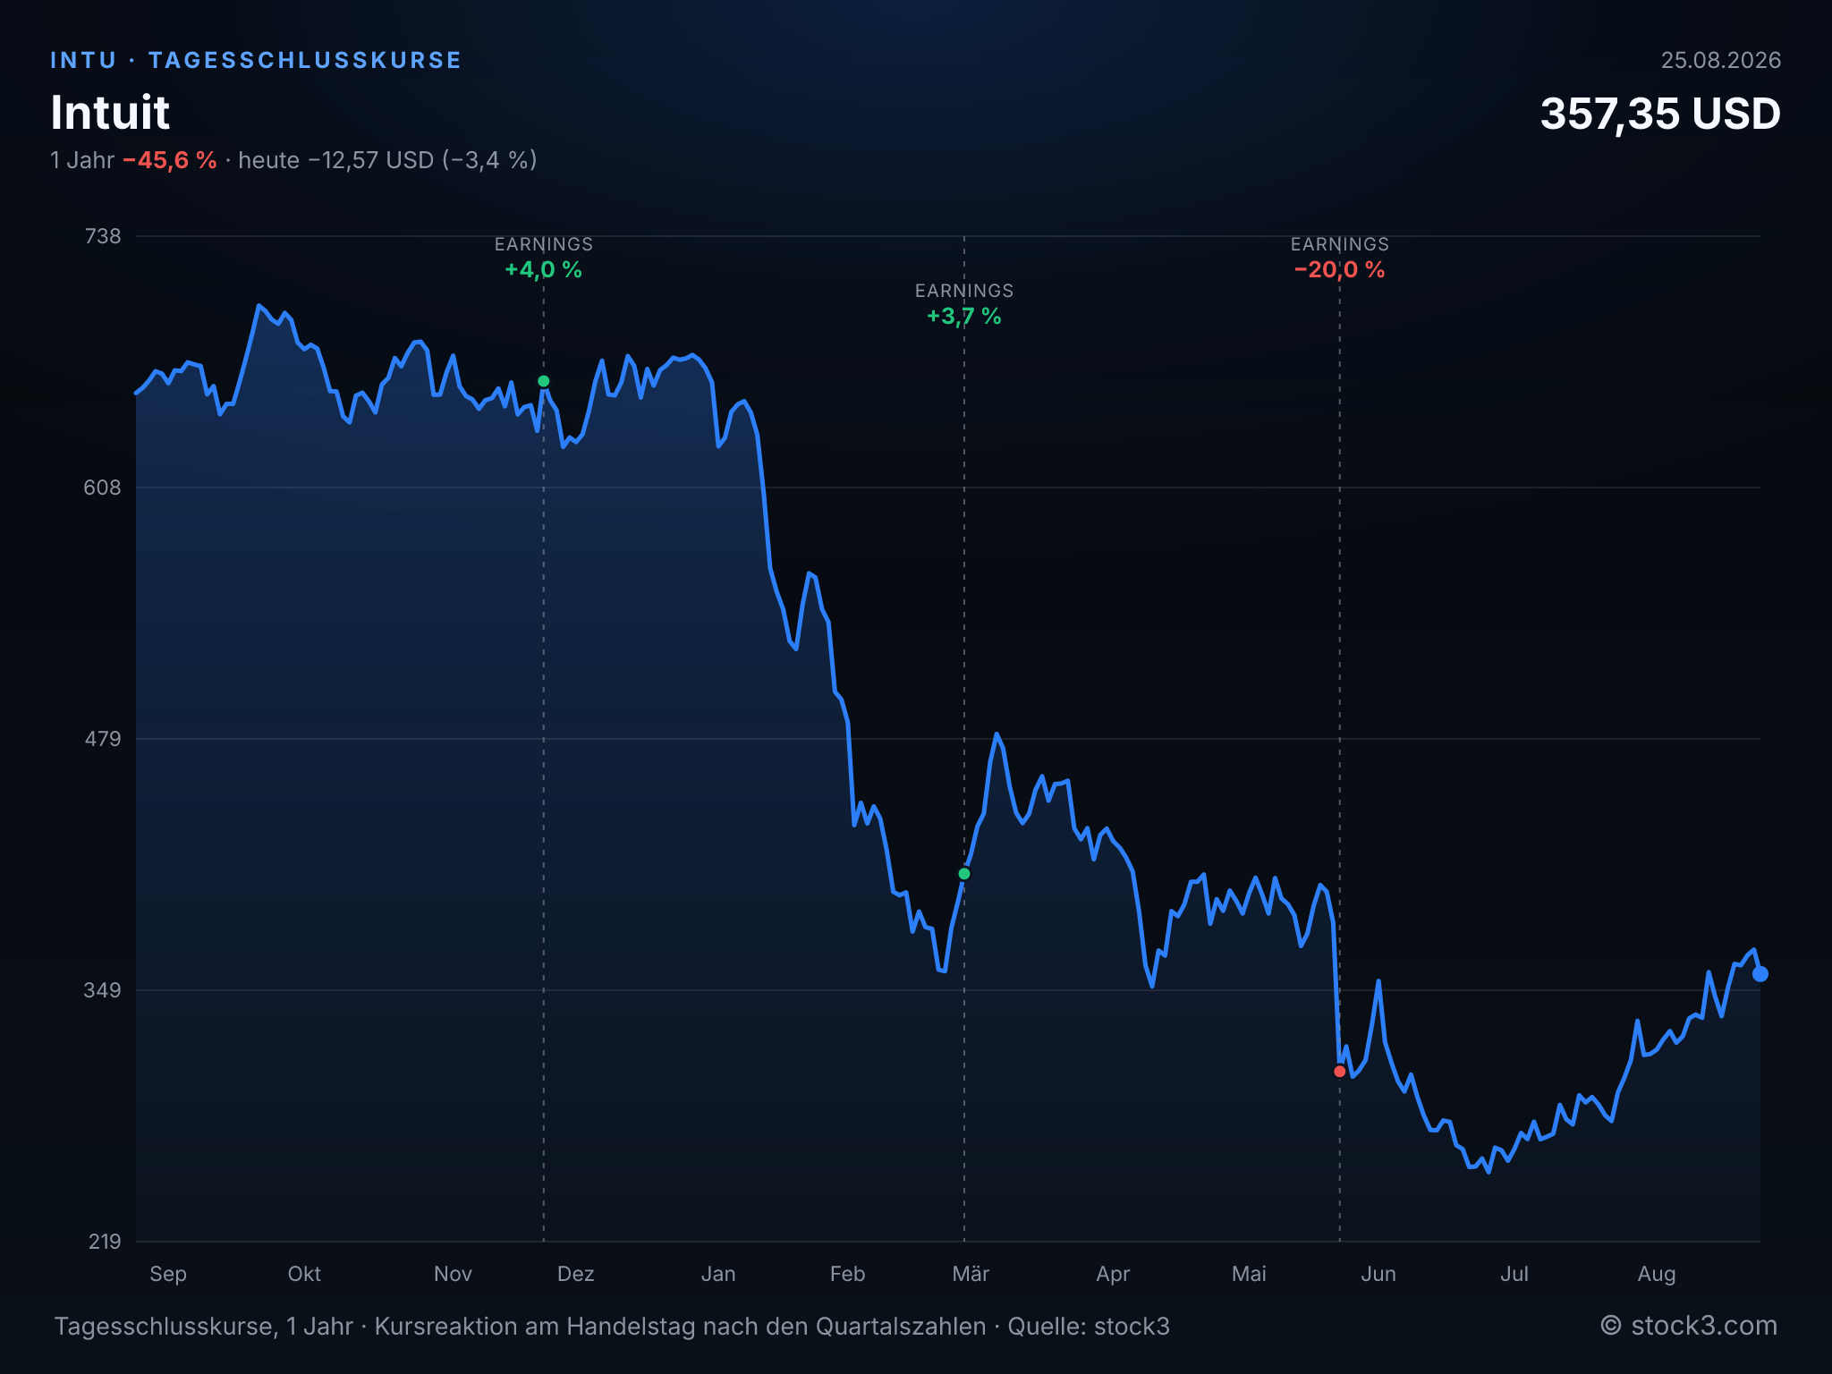
Task: Select the EARNINGS label above "−20,0 %"
Action: click(x=1339, y=244)
